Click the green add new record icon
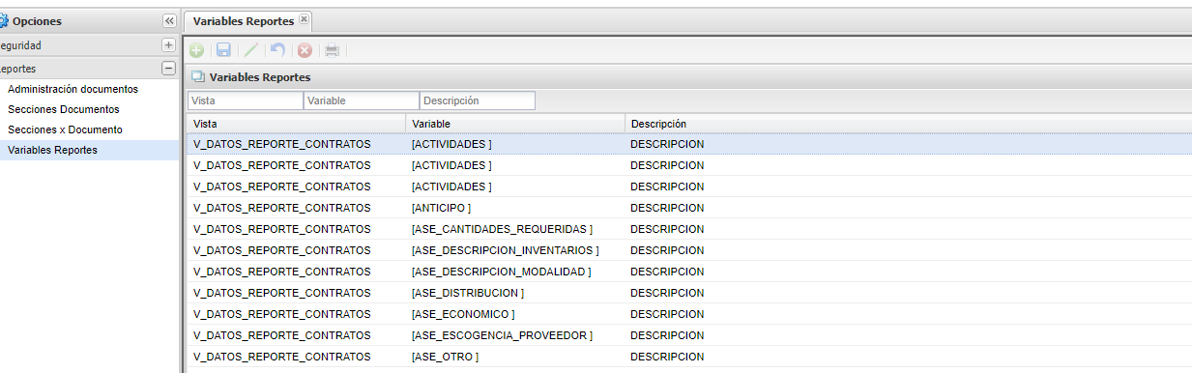 [196, 50]
